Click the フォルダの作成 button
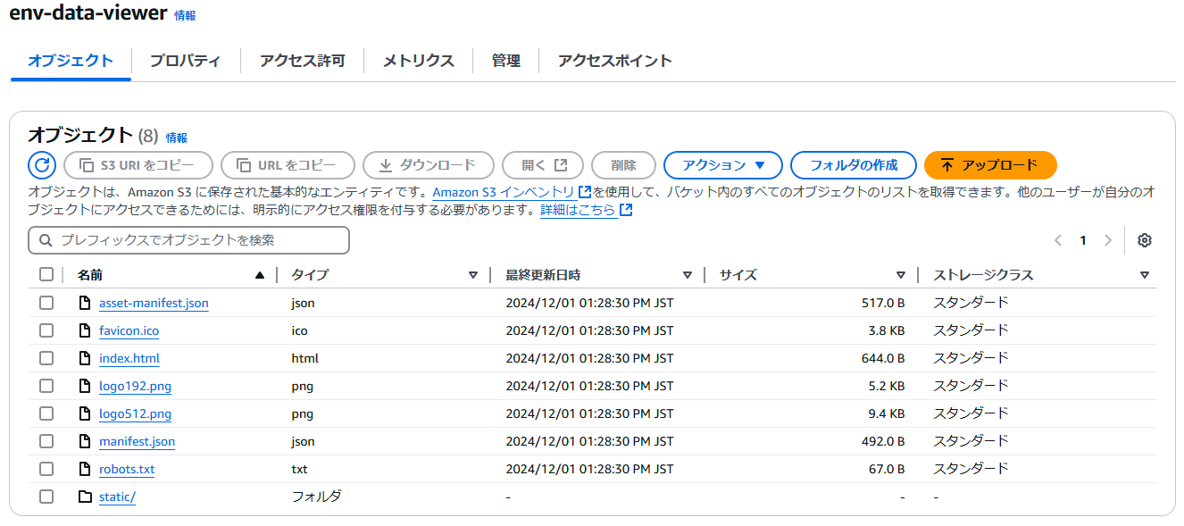Viewport: 1184px width, 526px height. coord(854,165)
